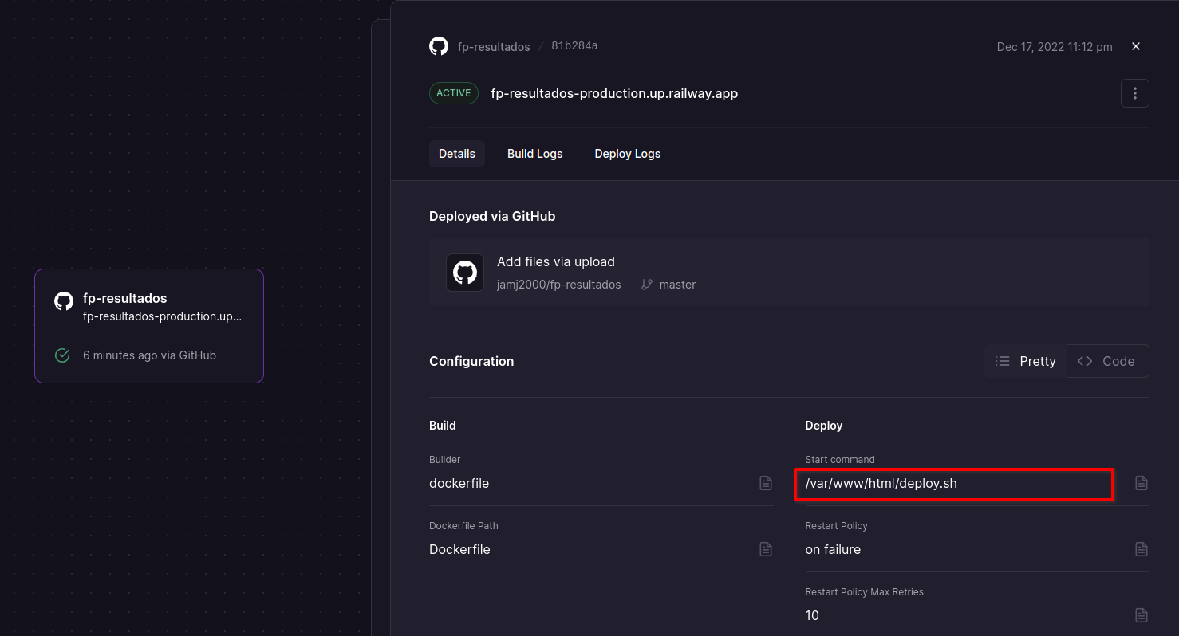1179x636 pixels.
Task: Click the fp-resultados breadcrumb in panel header
Action: click(x=494, y=47)
